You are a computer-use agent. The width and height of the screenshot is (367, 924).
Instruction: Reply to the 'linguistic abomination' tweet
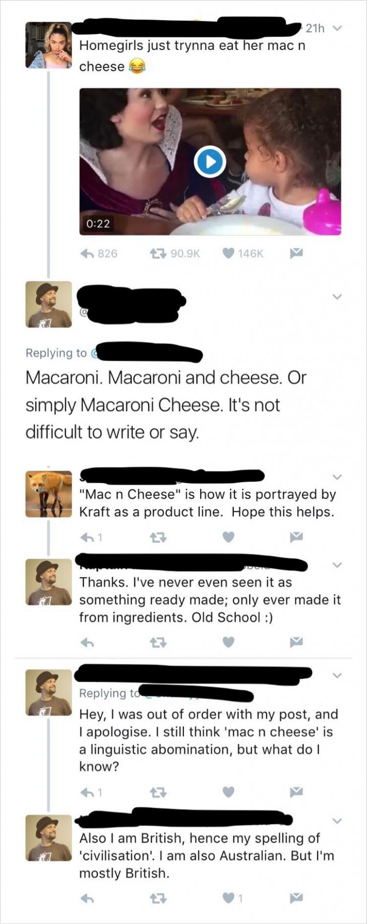[x=87, y=793]
